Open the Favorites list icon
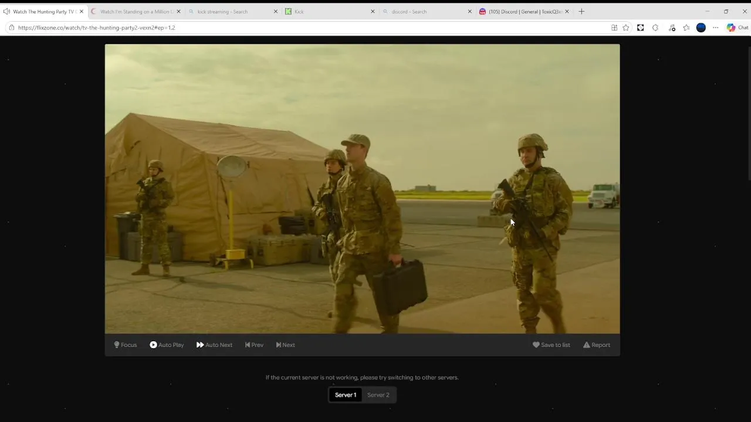Screen dimensions: 751x422 pos(686,28)
